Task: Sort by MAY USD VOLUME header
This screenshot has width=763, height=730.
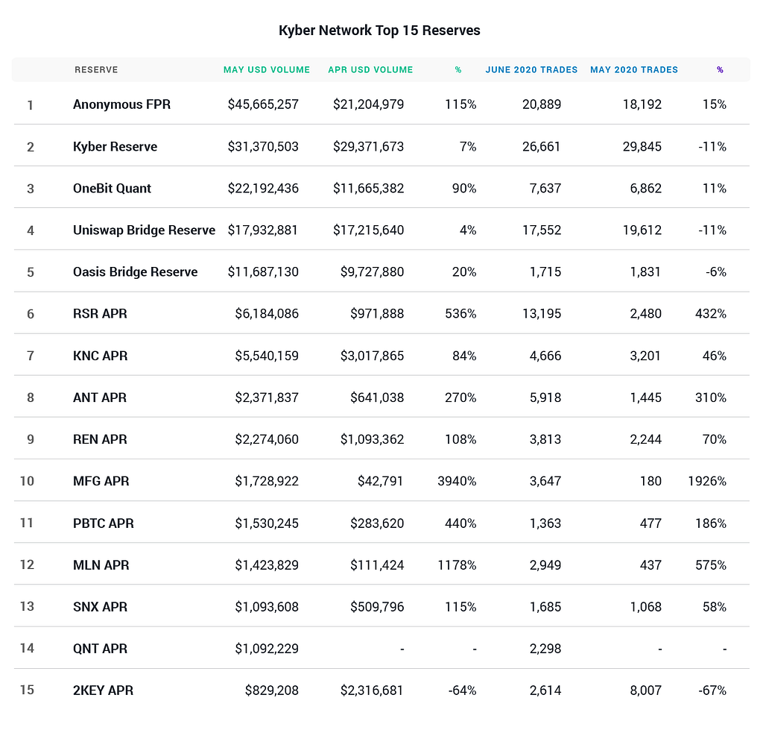Action: point(267,70)
